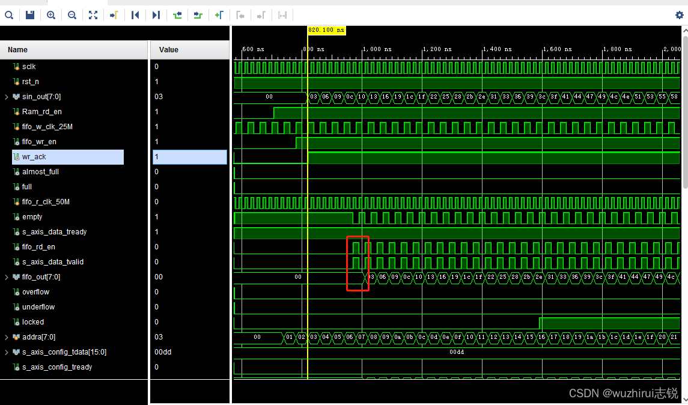Click the scrollbar down arrow
Screen dimensions: 688x405
685,400
